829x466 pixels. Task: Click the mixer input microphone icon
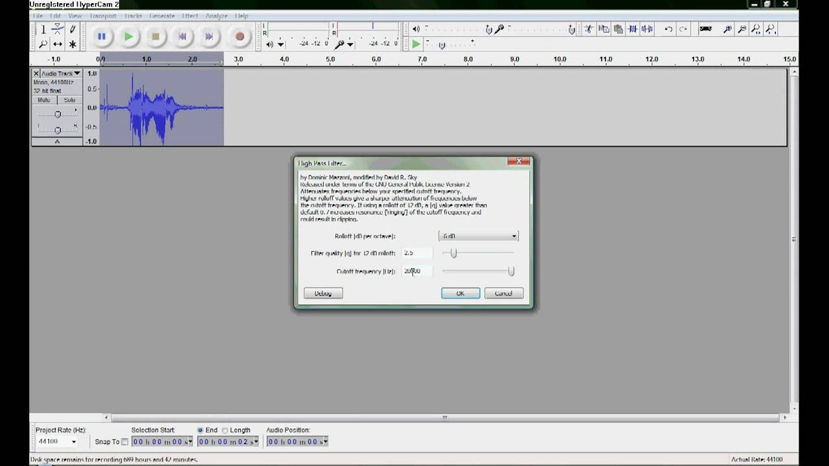click(x=499, y=29)
